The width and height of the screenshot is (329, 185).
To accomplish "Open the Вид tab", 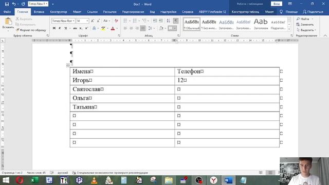I will [x=152, y=12].
